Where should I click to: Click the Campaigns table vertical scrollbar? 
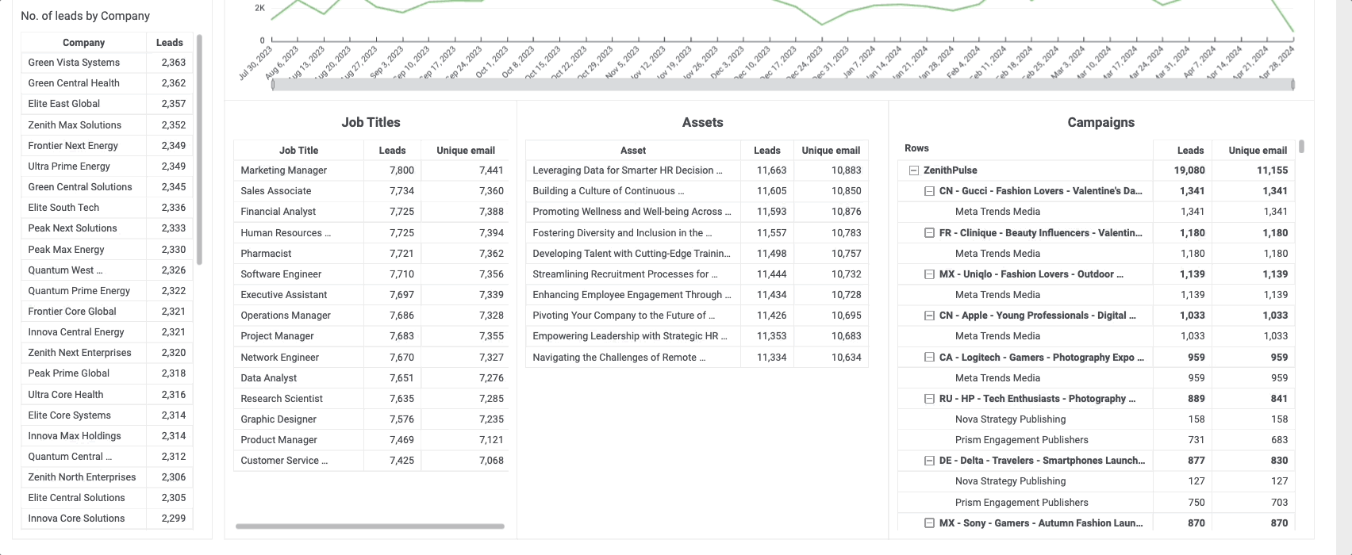[1301, 147]
